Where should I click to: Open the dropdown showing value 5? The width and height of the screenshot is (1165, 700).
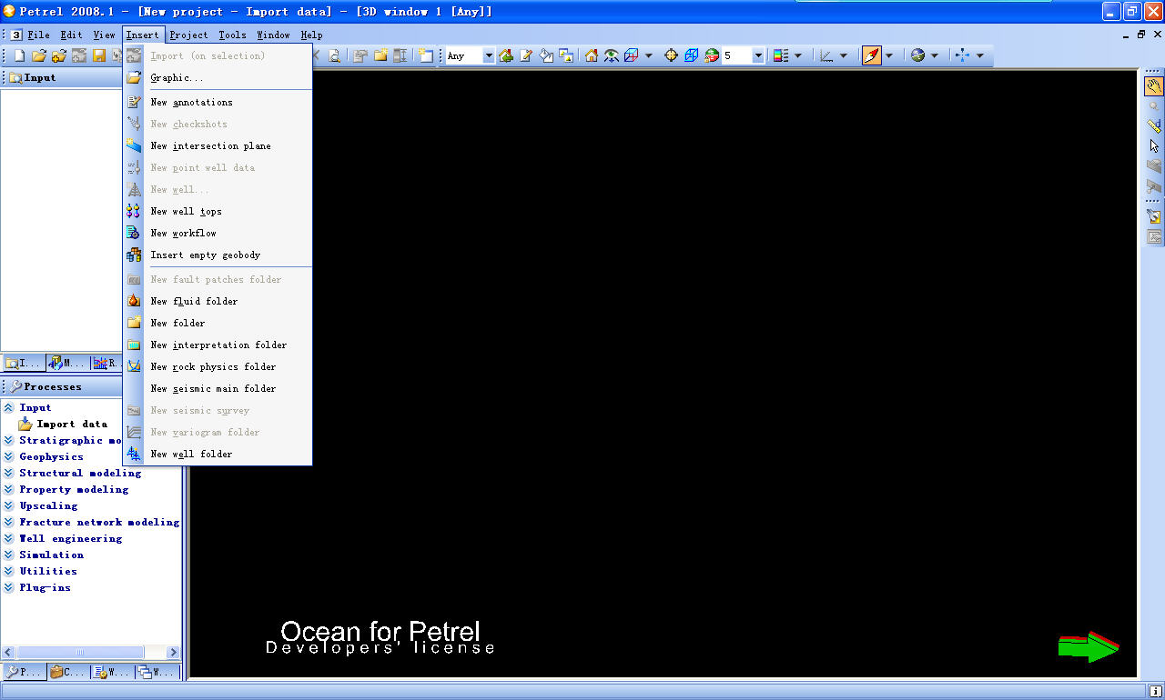[758, 56]
